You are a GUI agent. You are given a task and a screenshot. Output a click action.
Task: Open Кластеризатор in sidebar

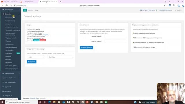tap(10, 21)
